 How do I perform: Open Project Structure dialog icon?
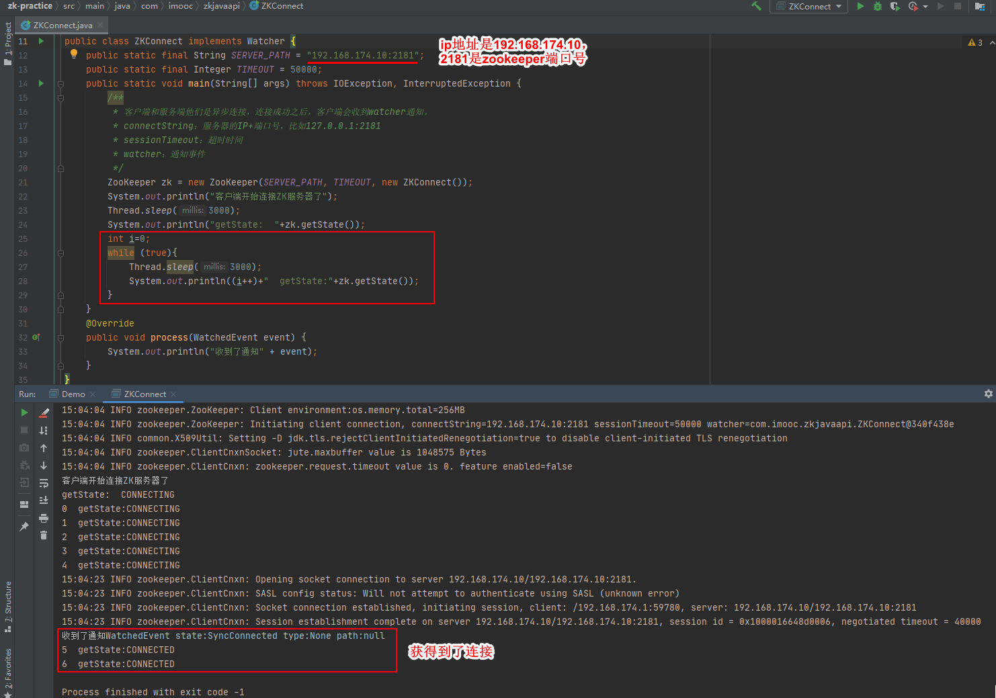coord(980,6)
